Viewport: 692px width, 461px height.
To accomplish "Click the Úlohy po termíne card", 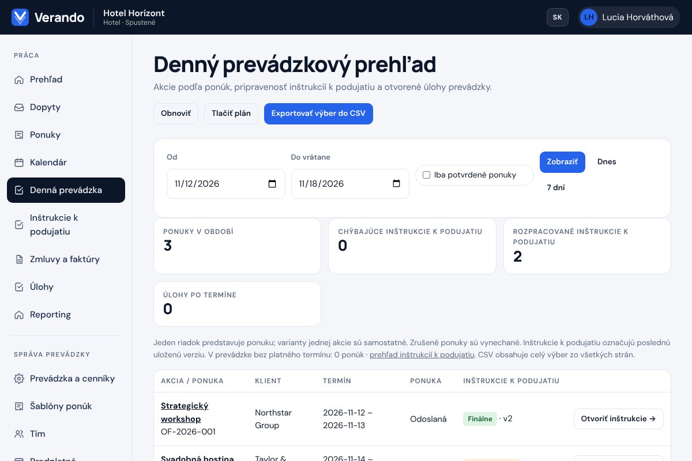I will click(x=237, y=304).
